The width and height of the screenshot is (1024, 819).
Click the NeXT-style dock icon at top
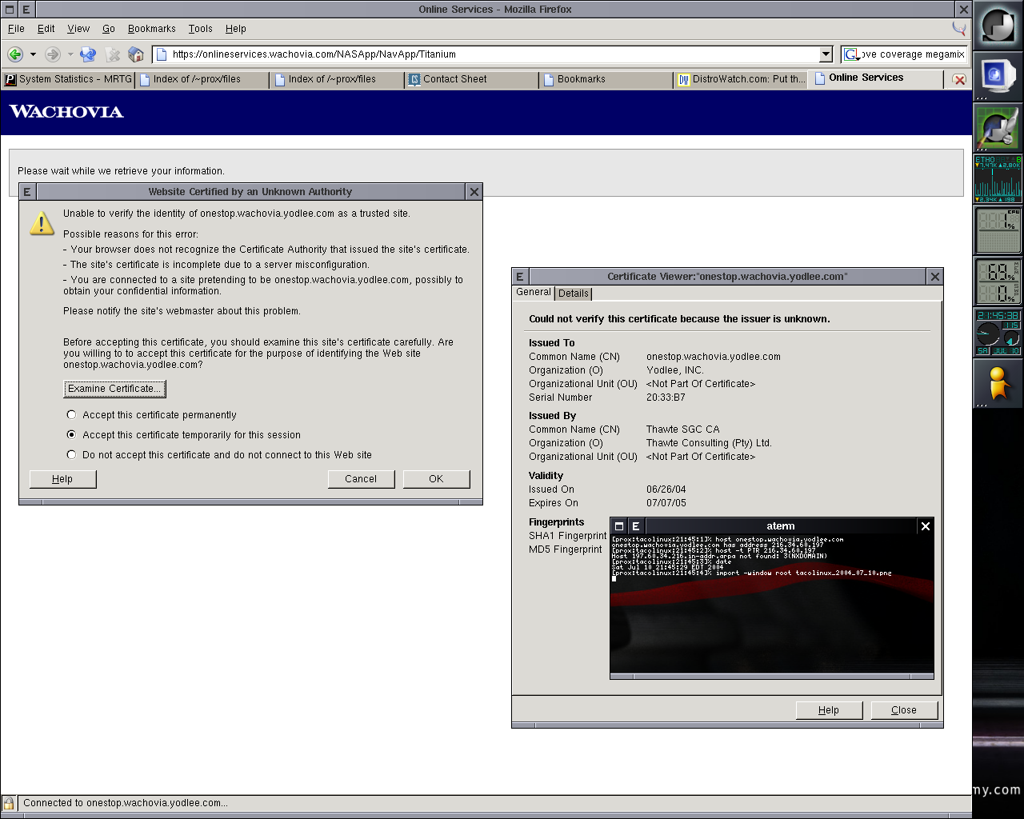point(998,26)
